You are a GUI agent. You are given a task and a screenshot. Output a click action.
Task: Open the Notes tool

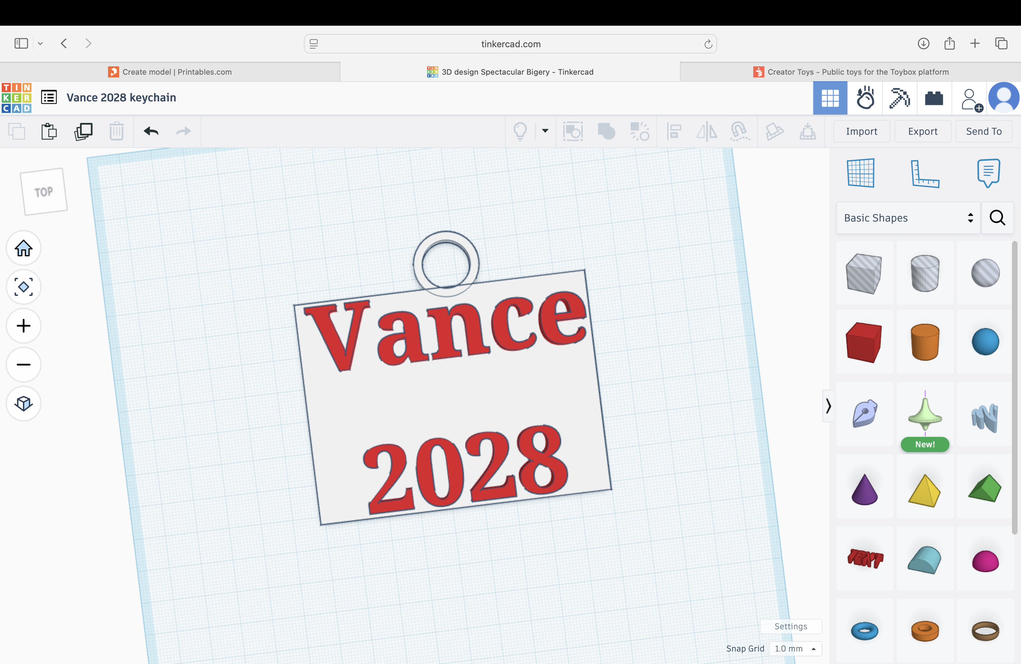pos(988,173)
